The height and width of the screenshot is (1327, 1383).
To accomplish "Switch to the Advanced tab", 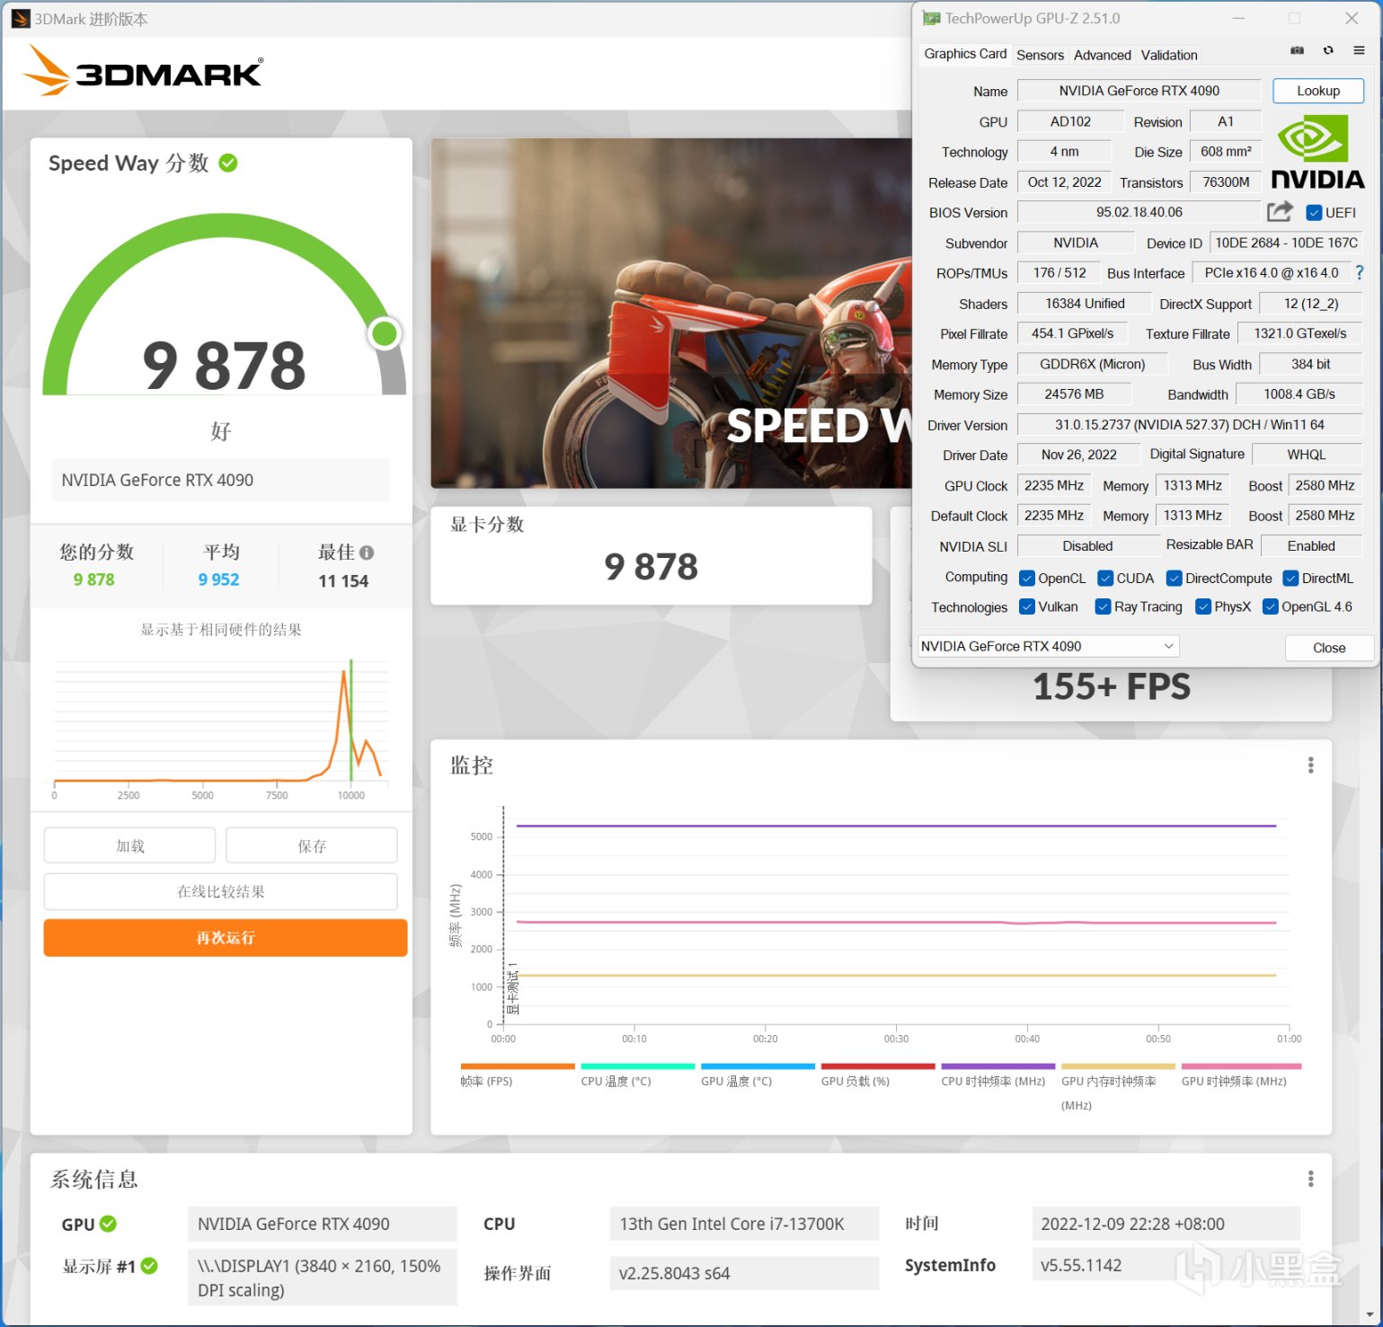I will click(x=1102, y=55).
